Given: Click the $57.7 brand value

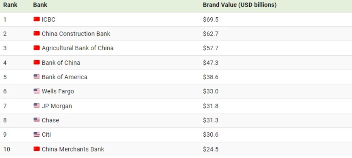Looking at the screenshot, I should tap(211, 48).
